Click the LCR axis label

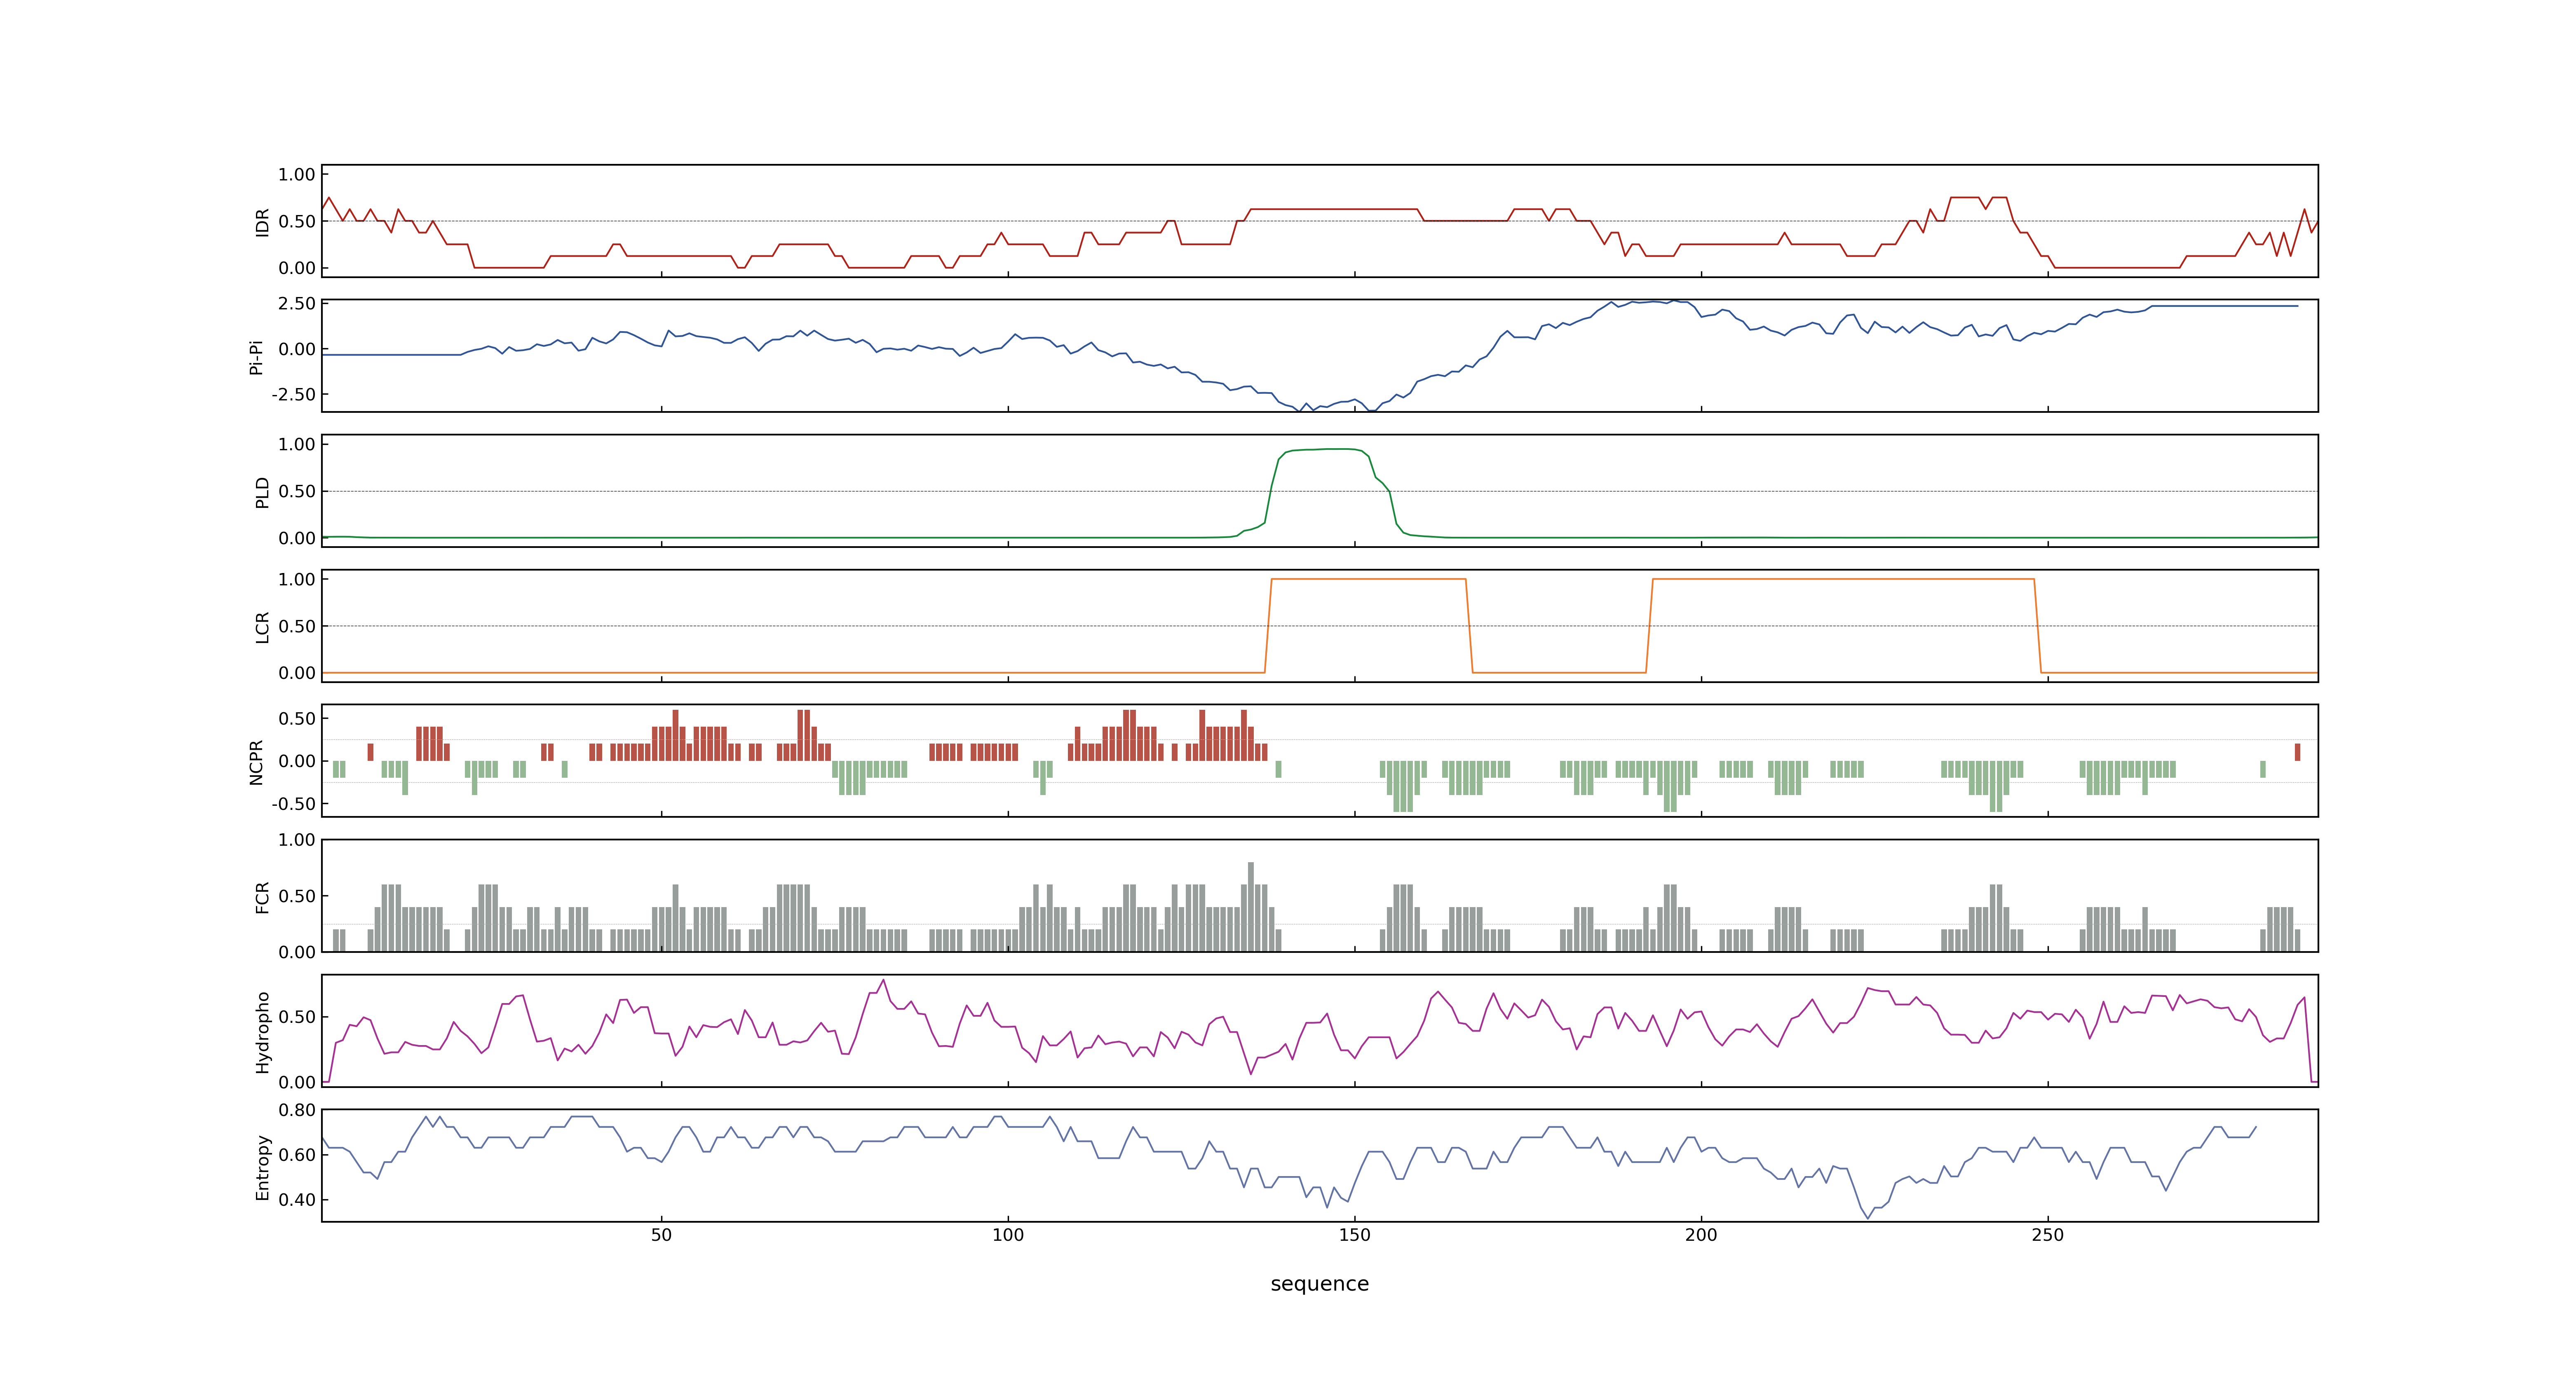pyautogui.click(x=262, y=627)
